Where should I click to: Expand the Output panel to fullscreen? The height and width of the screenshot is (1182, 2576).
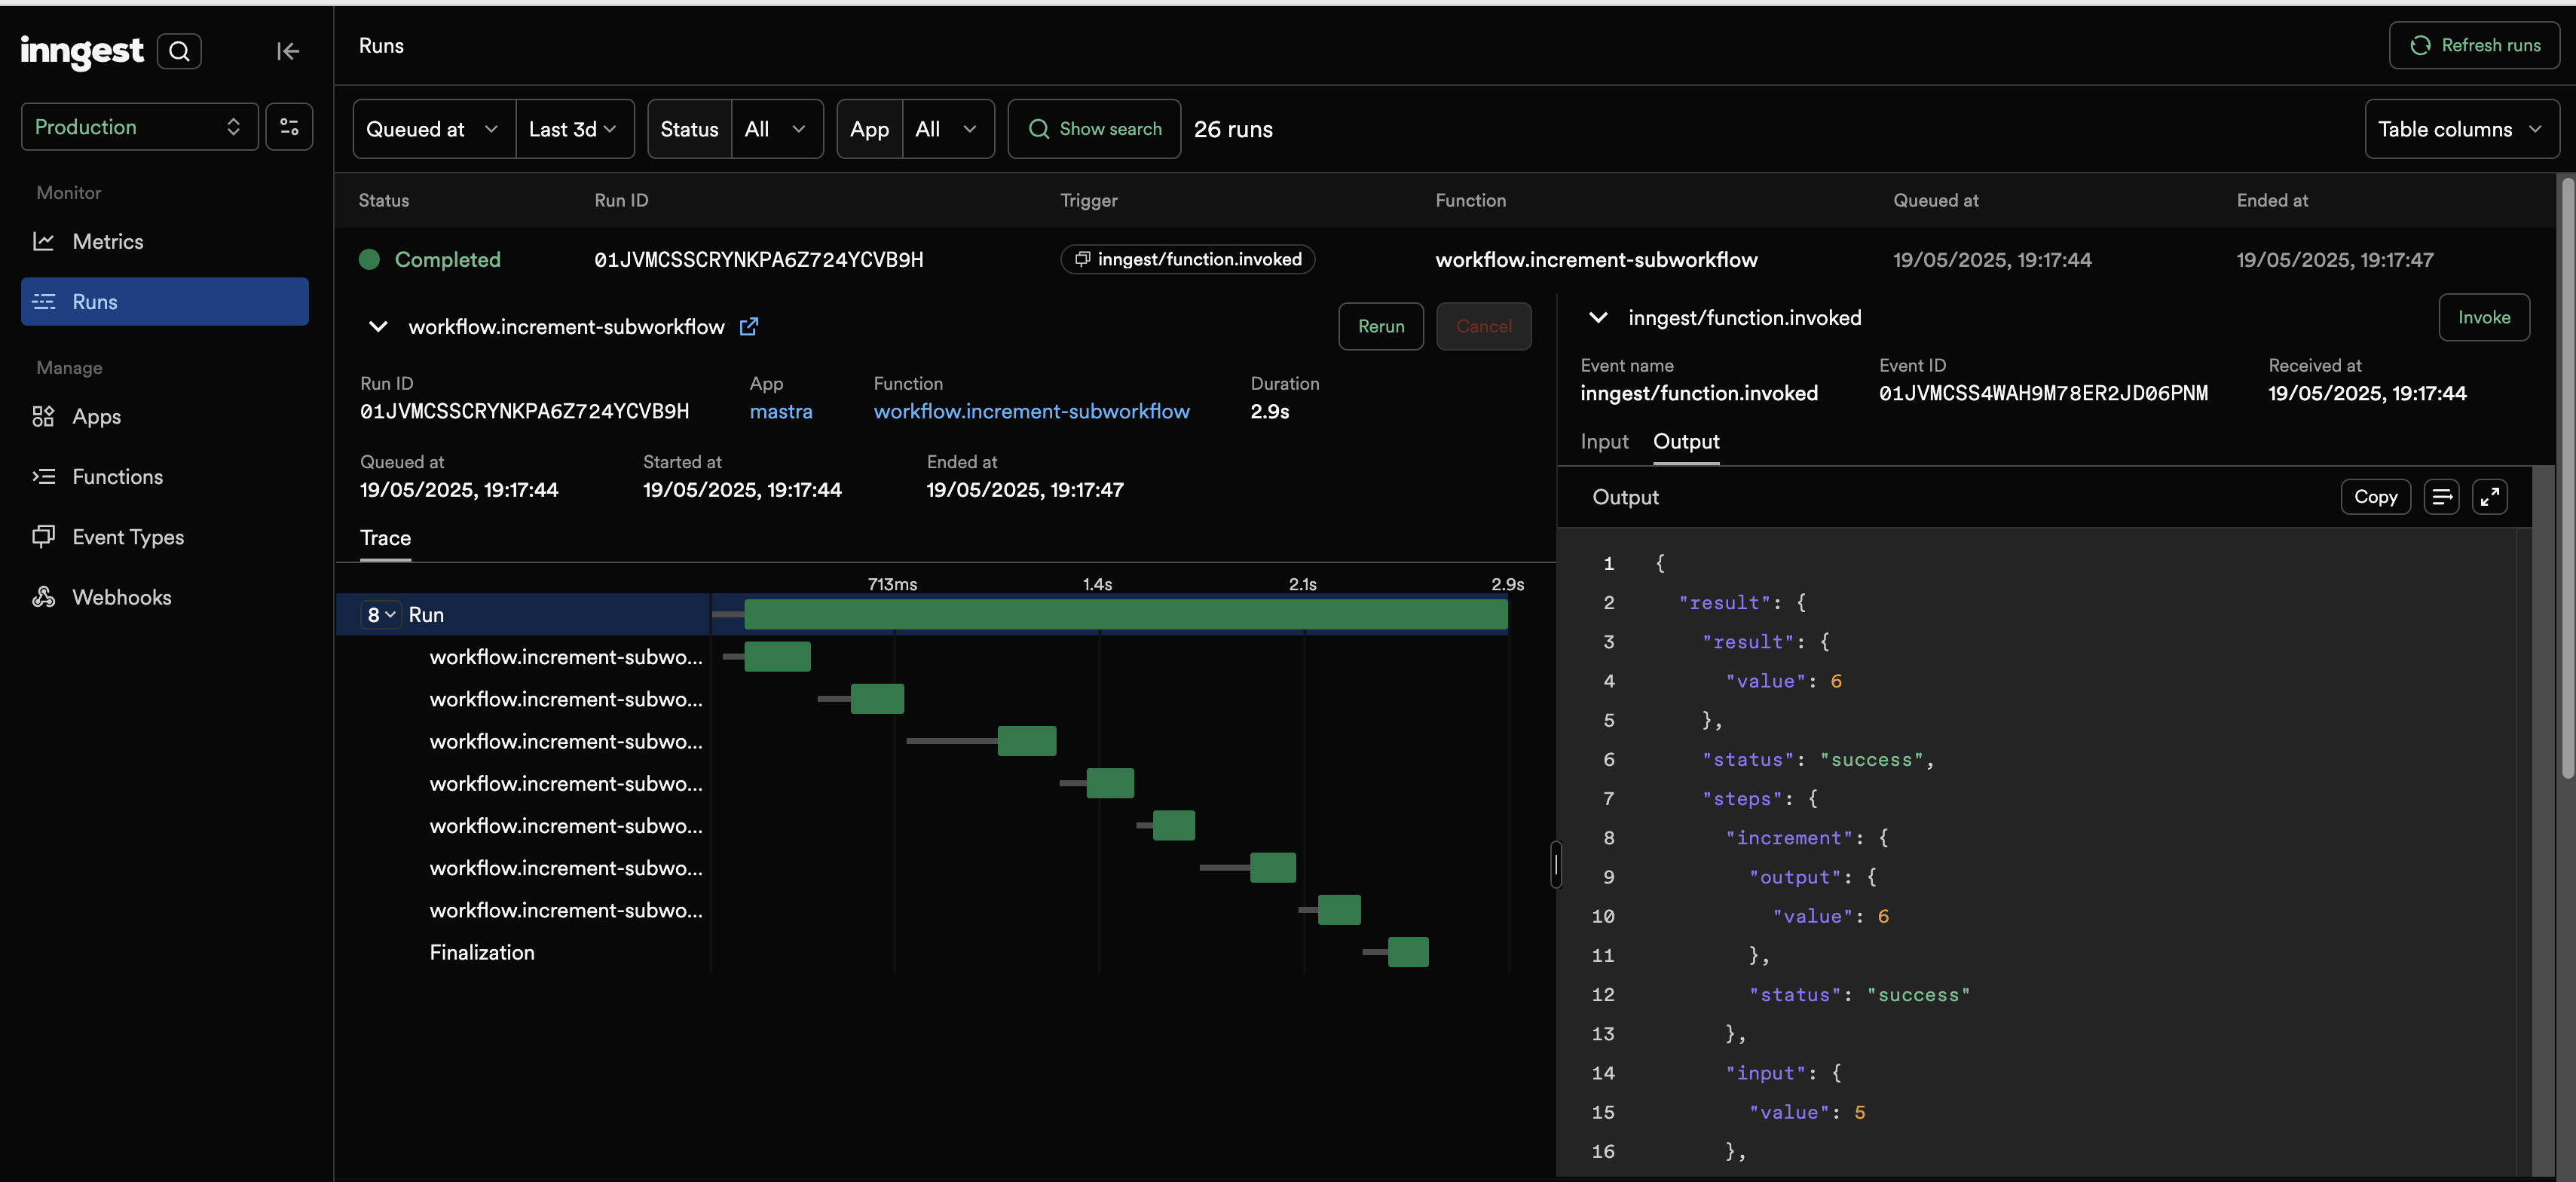tap(2489, 497)
